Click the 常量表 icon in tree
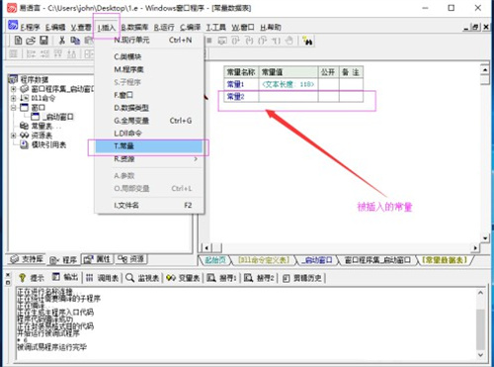The image size is (494, 367). [24, 126]
